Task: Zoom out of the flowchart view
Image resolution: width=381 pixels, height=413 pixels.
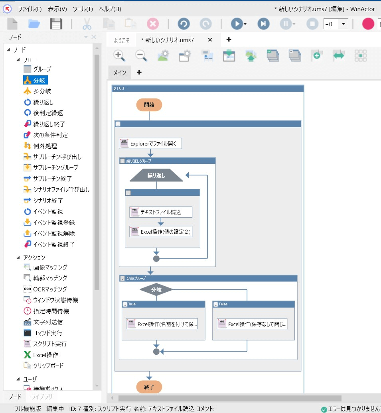Action: (140, 55)
